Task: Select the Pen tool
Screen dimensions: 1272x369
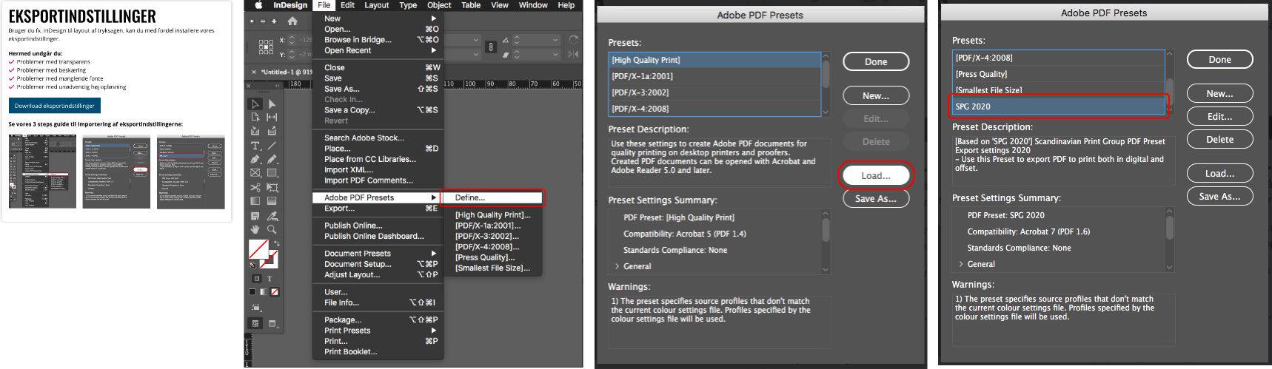Action: coord(255,159)
